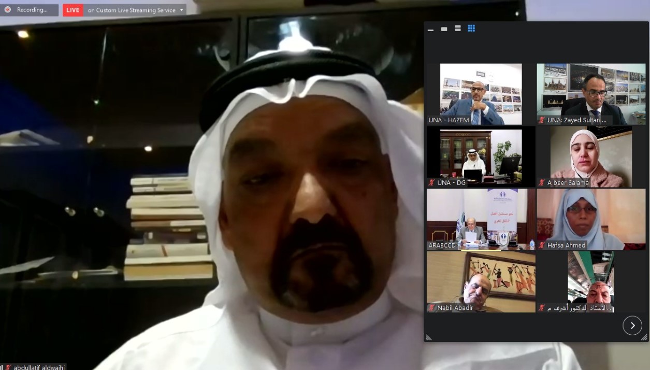Click the Recording... status label
The image size is (650, 370).
pos(32,10)
